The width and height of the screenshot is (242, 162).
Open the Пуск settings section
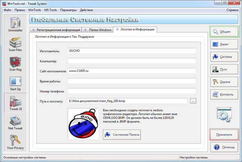point(224,69)
